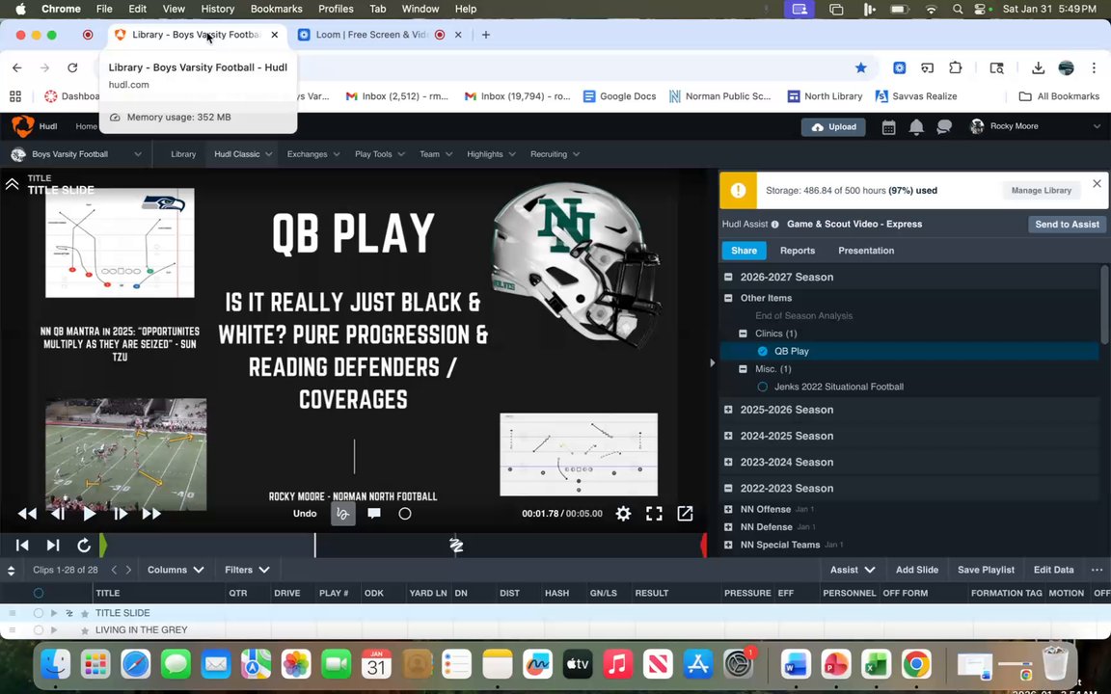
Task: Click the squiggle drawing marker on timeline
Action: click(456, 546)
